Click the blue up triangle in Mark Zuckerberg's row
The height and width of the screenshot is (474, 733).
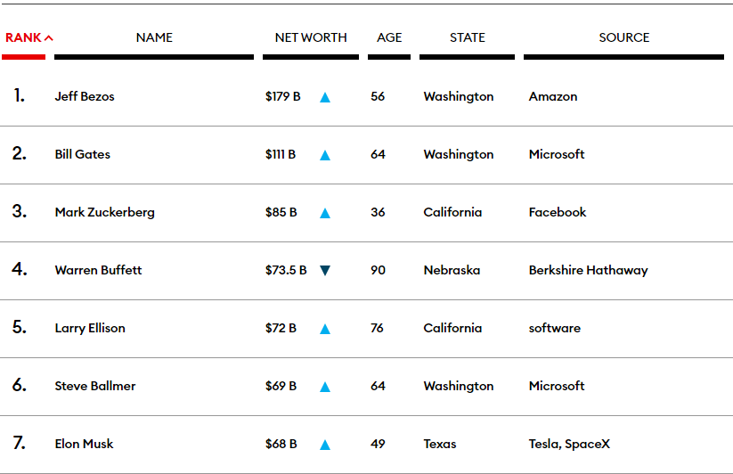(x=325, y=213)
